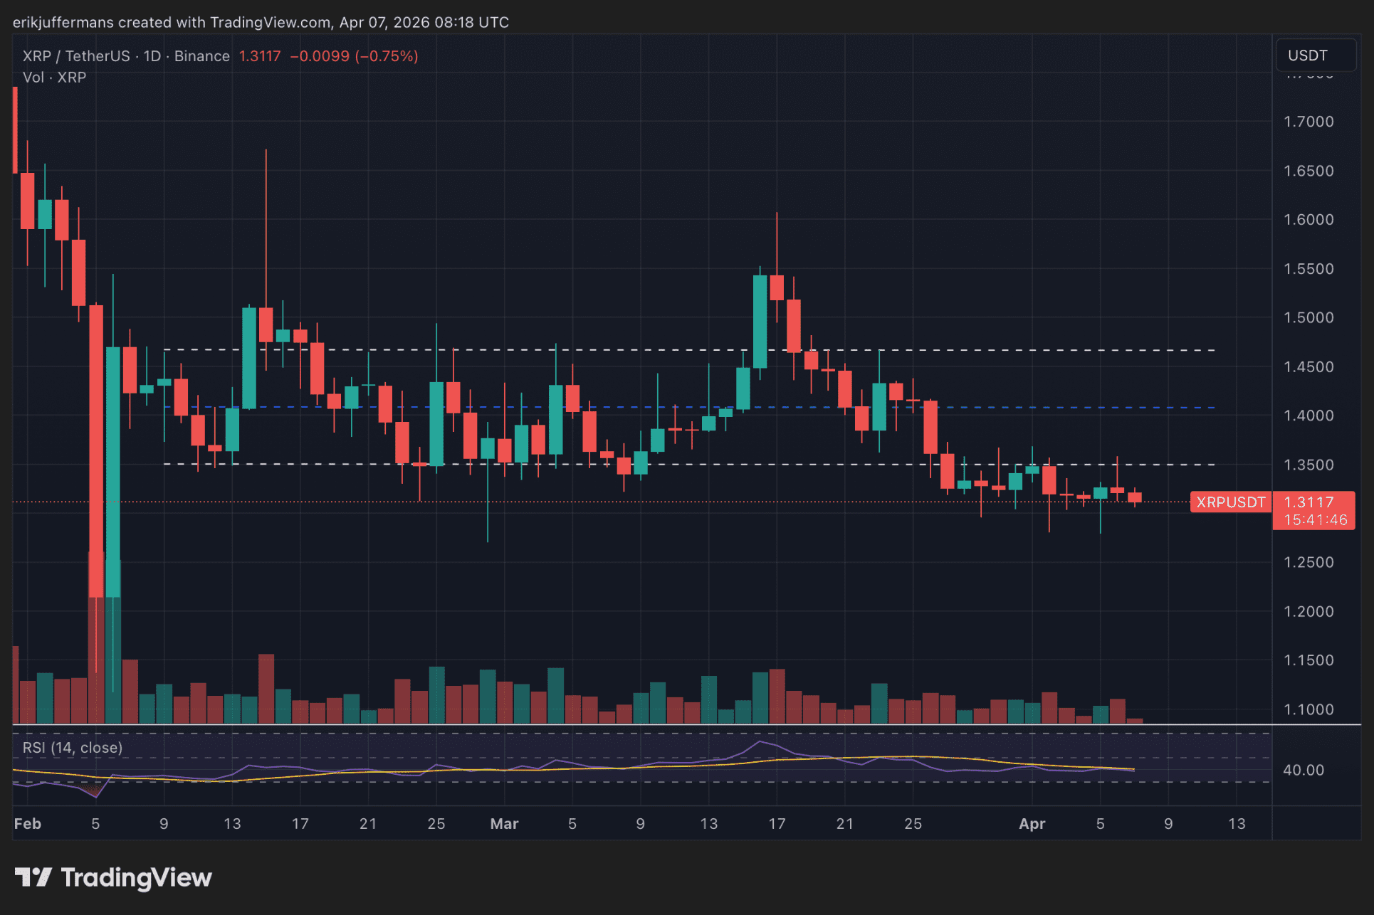Select the Vol · XRP indicator label

pyautogui.click(x=54, y=77)
